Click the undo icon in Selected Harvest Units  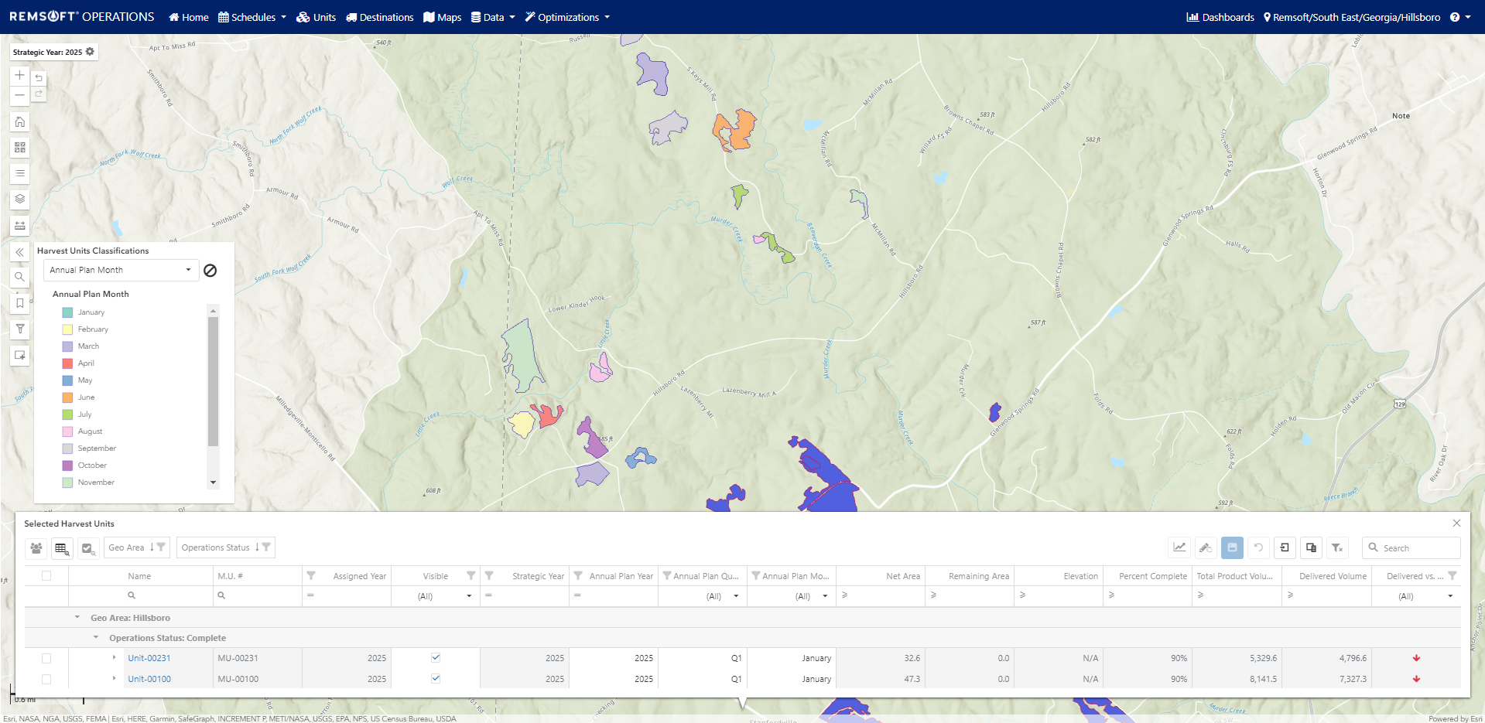[1258, 547]
